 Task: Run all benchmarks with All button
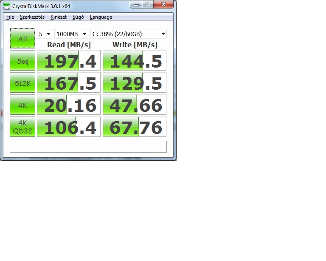(22, 38)
